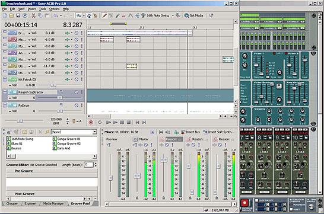Image resolution: width=324 pixels, height=214 pixels.
Task: Click Go to End transport button
Action: tap(144, 122)
